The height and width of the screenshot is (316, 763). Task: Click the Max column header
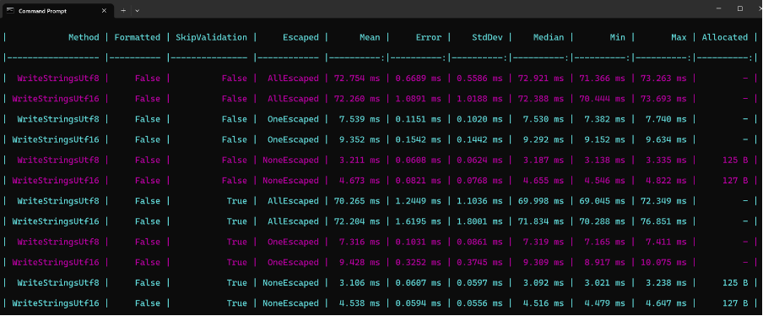(x=679, y=37)
